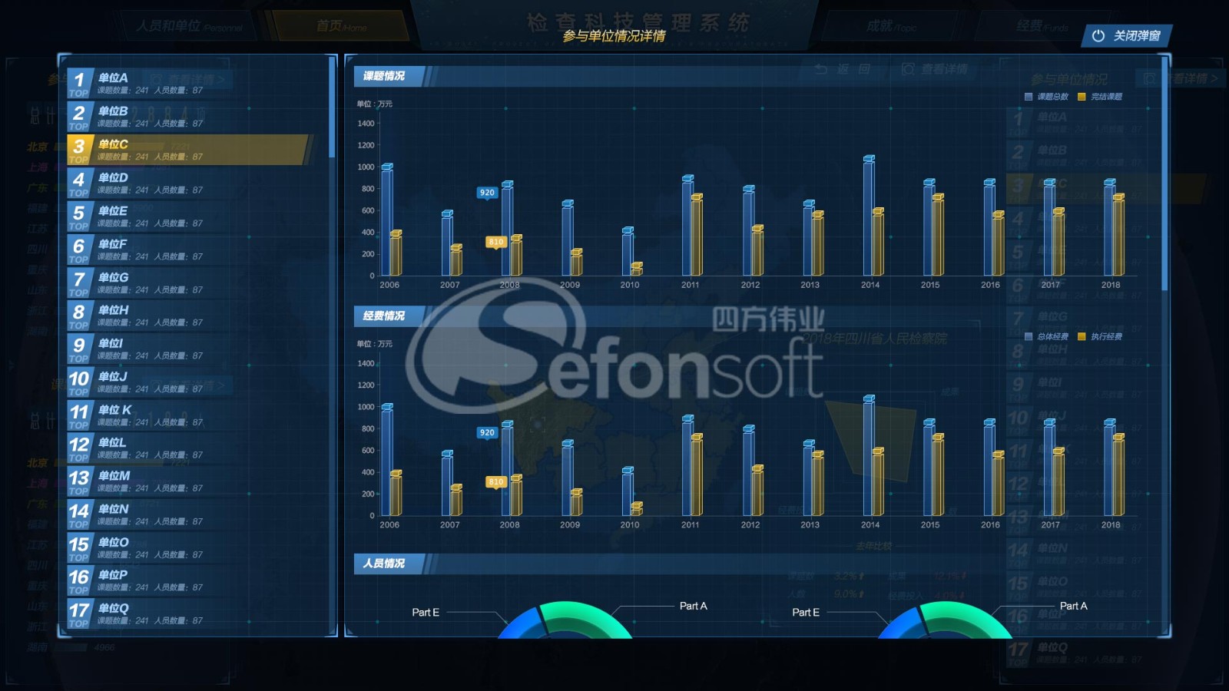Image resolution: width=1229 pixels, height=691 pixels.
Task: Toggle the 总体经费 legend series
Action: click(x=1046, y=336)
